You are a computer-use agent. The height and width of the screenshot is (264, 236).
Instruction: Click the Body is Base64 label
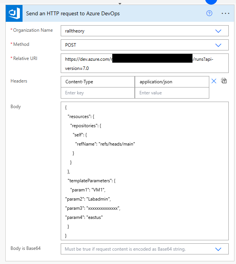(x=26, y=248)
